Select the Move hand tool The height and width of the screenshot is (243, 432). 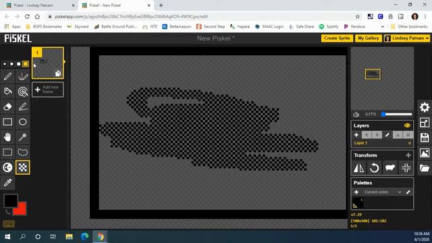(x=7, y=137)
